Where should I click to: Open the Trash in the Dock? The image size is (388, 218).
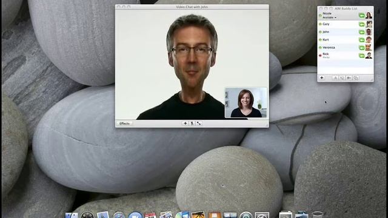(x=318, y=214)
